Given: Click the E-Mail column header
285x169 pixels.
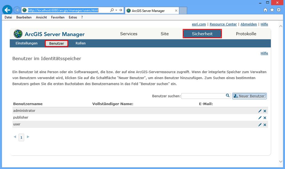Looking at the screenshot, I should pyautogui.click(x=206, y=104).
